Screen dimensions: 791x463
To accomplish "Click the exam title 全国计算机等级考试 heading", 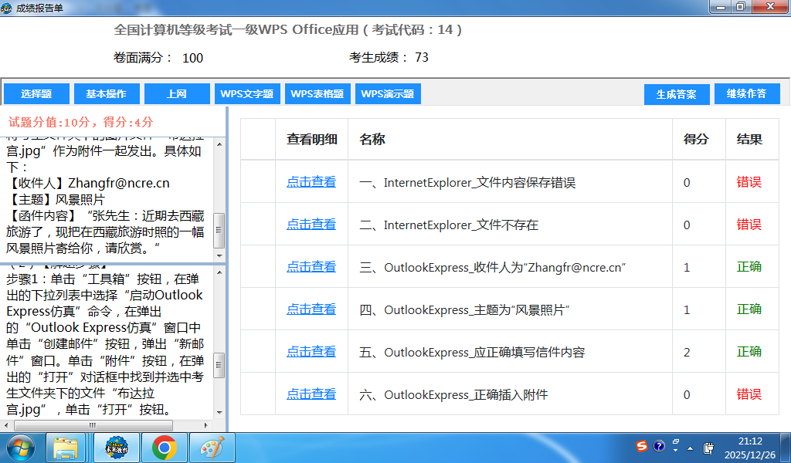I will tap(287, 30).
